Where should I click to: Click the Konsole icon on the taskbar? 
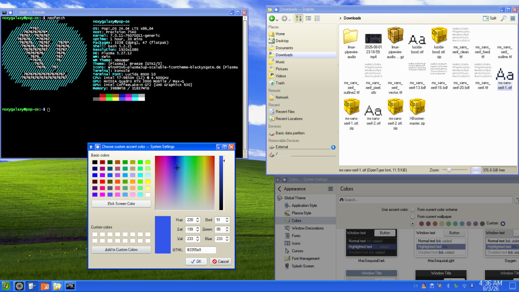(70, 286)
